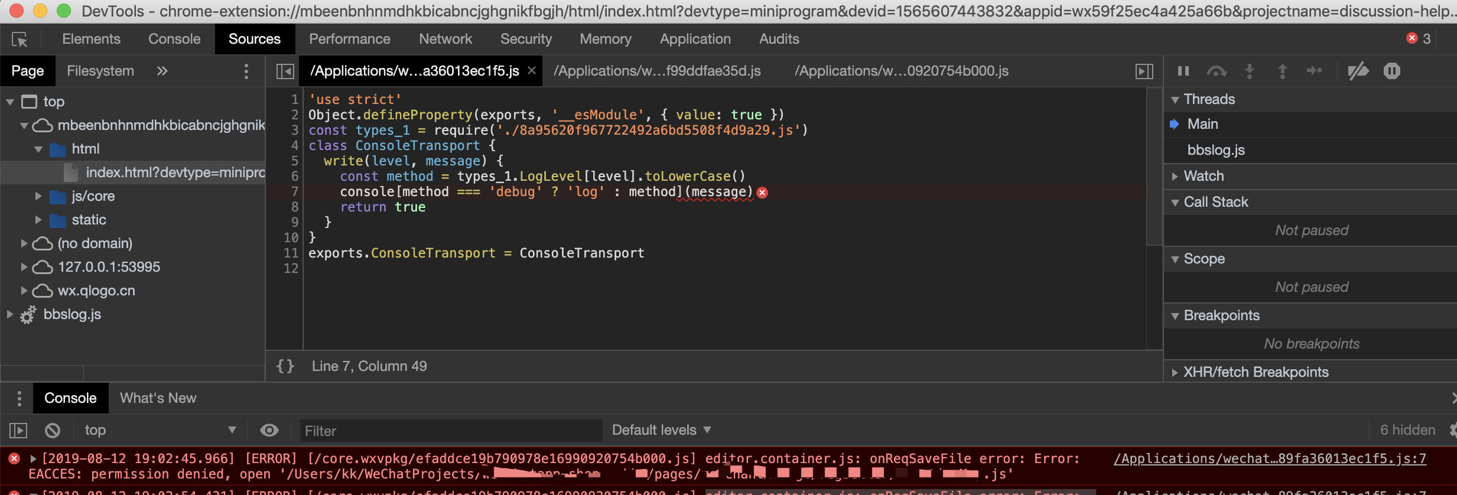Click the step out of function icon

[x=1282, y=71]
